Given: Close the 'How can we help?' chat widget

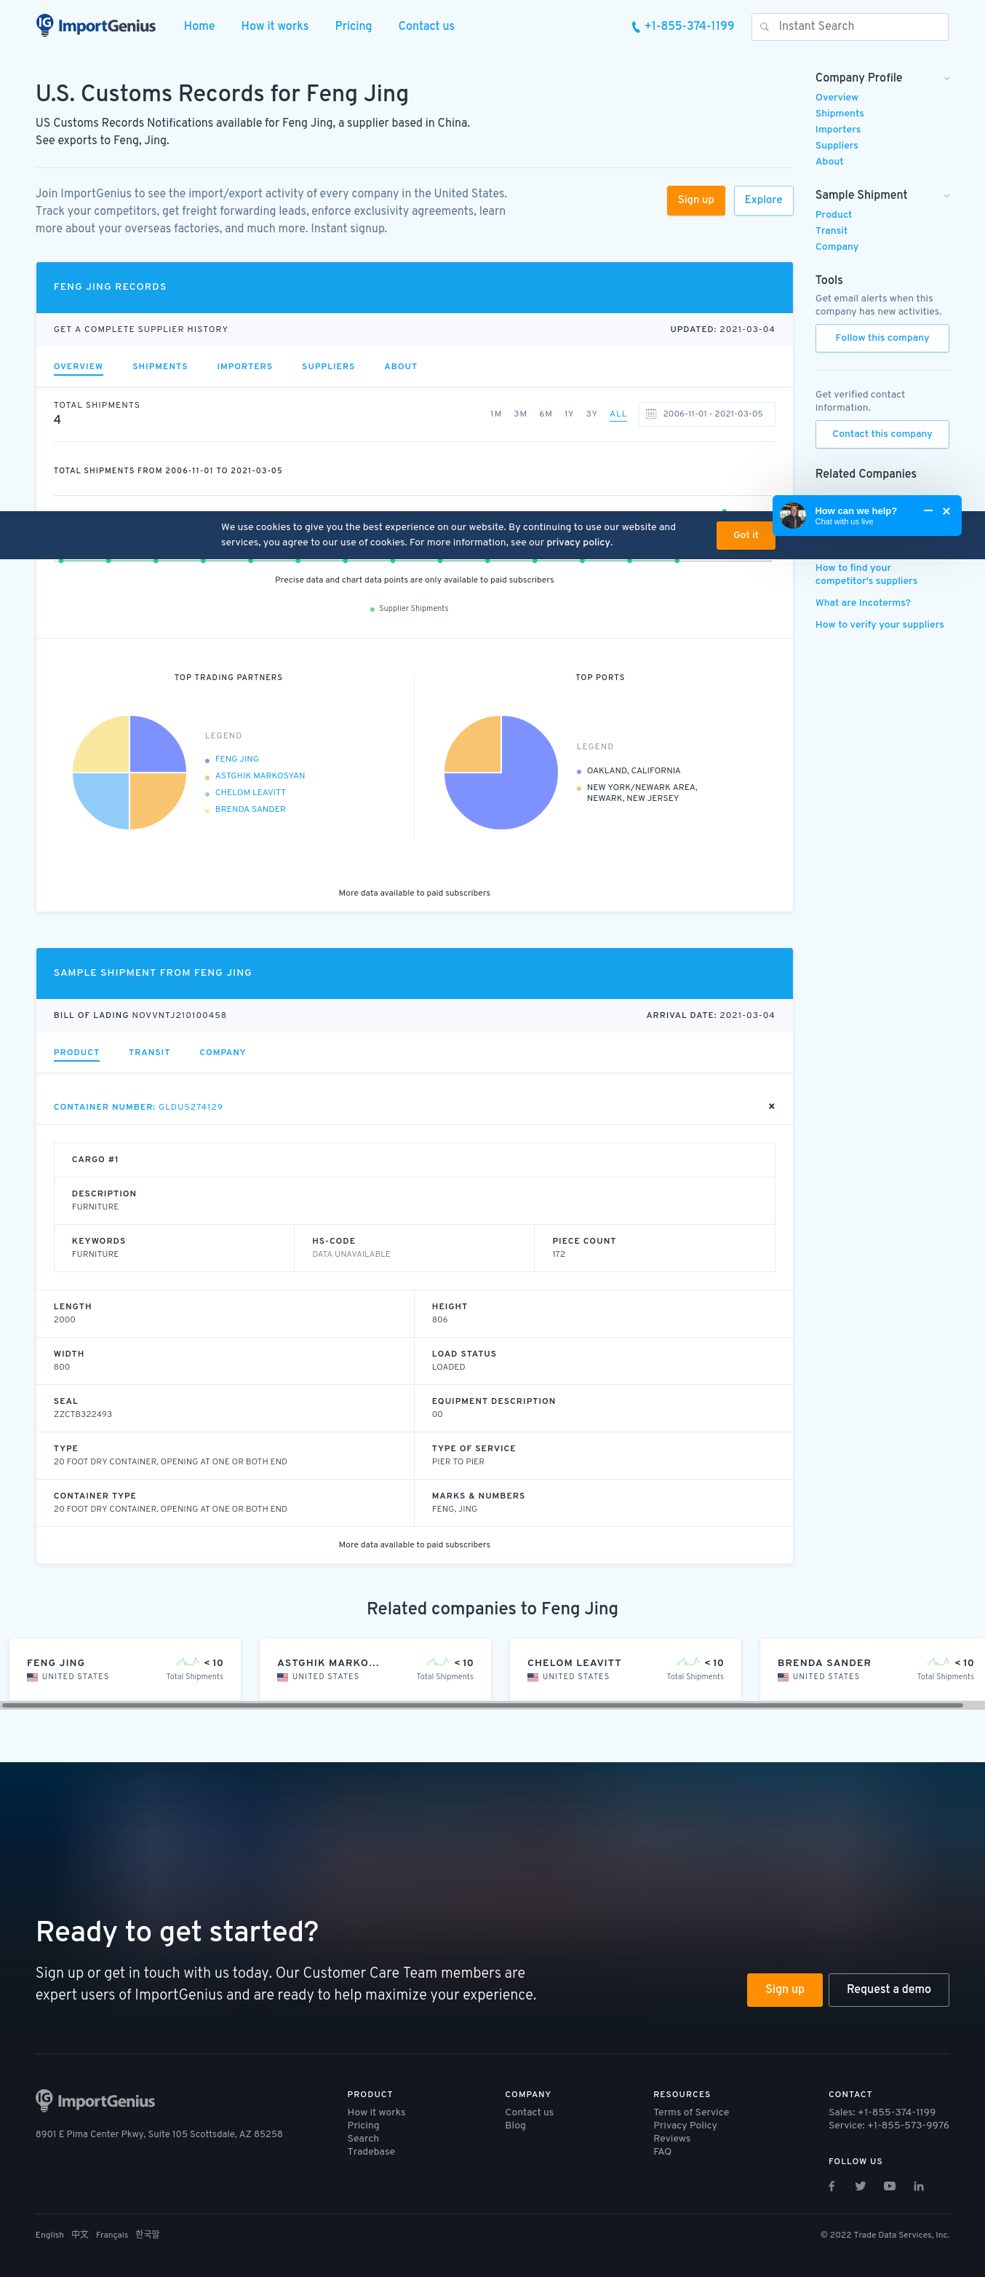Looking at the screenshot, I should (946, 511).
